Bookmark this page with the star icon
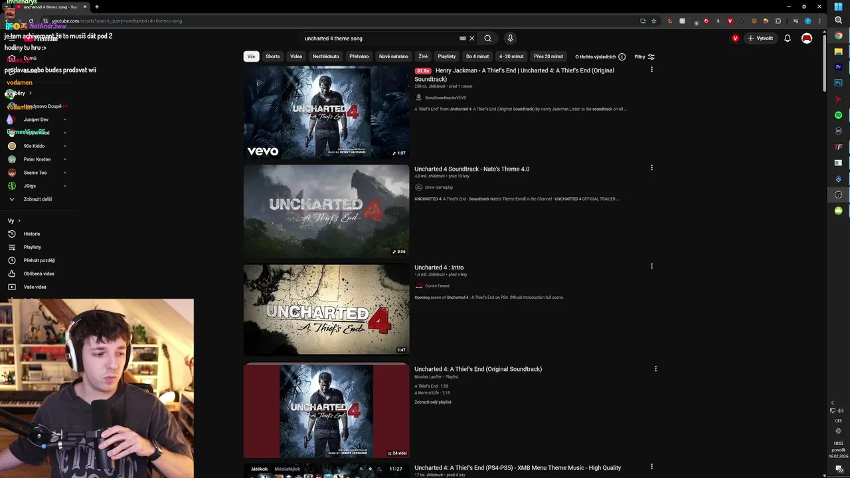The height and width of the screenshot is (478, 850). pos(653,21)
